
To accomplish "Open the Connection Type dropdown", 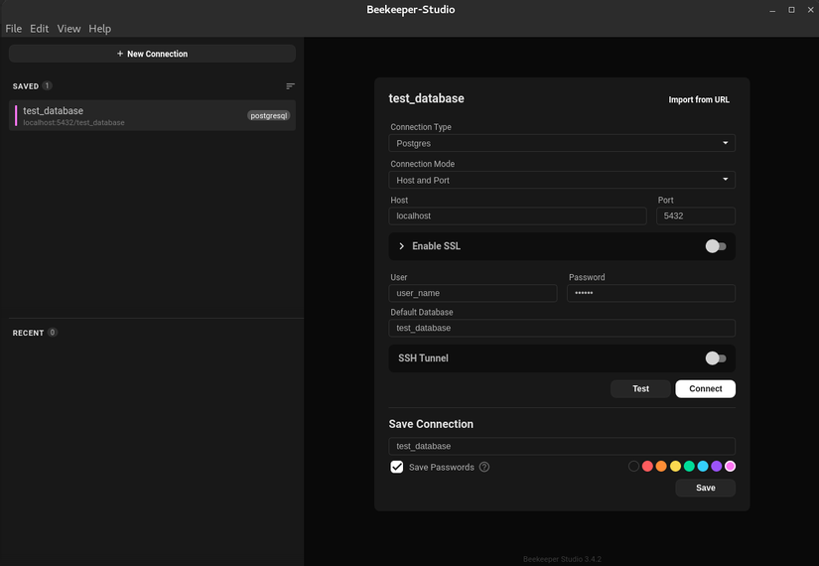I will 562,143.
